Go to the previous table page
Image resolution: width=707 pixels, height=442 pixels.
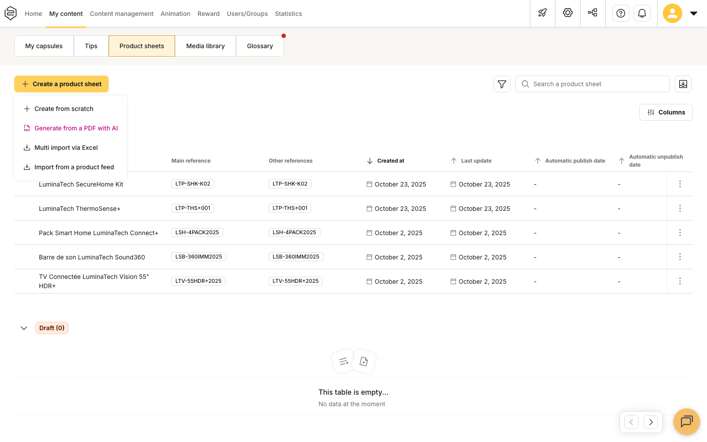[631, 422]
